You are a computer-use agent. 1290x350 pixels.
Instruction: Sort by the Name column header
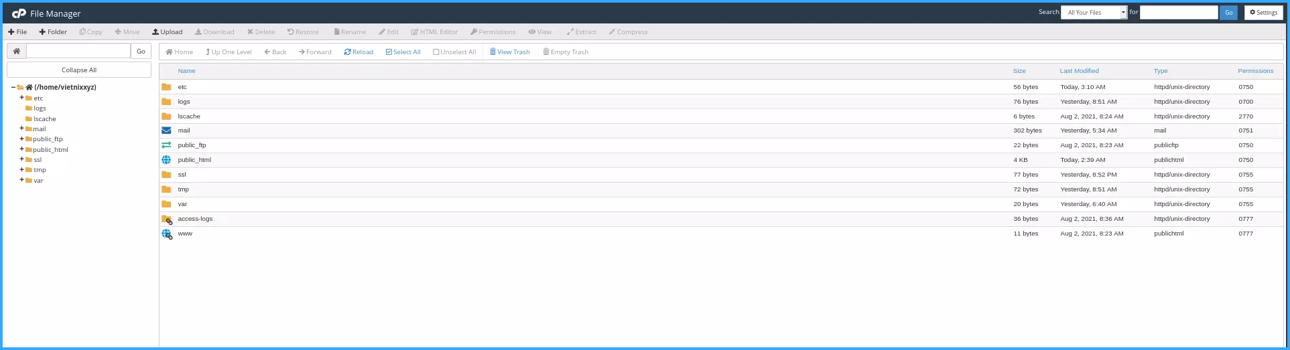(186, 71)
